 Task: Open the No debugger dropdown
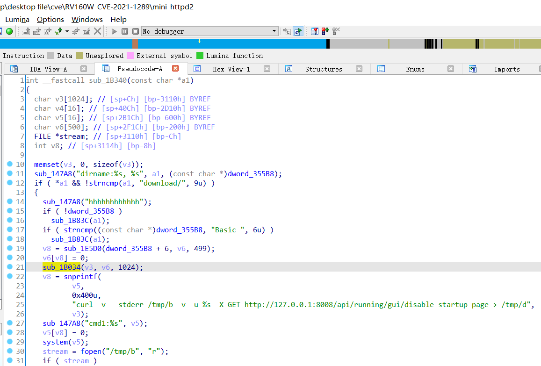[210, 31]
